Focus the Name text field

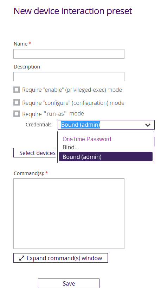tap(69, 54)
